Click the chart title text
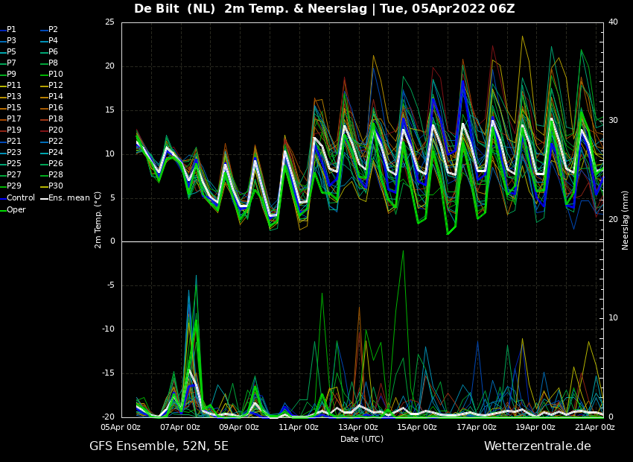The width and height of the screenshot is (633, 462). [325, 8]
